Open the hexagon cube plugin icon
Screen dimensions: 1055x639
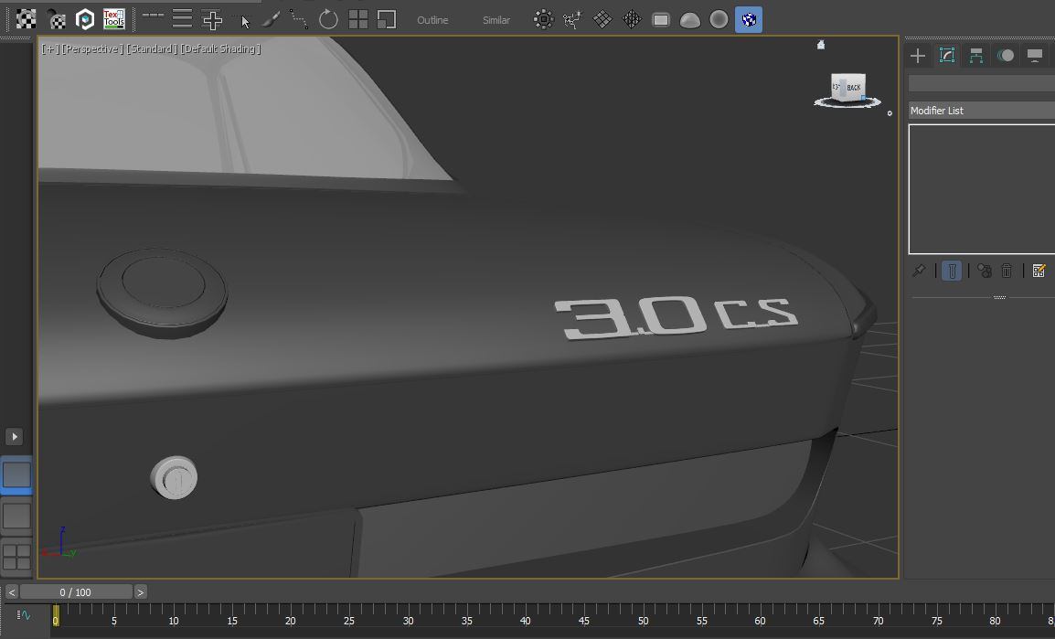[85, 19]
